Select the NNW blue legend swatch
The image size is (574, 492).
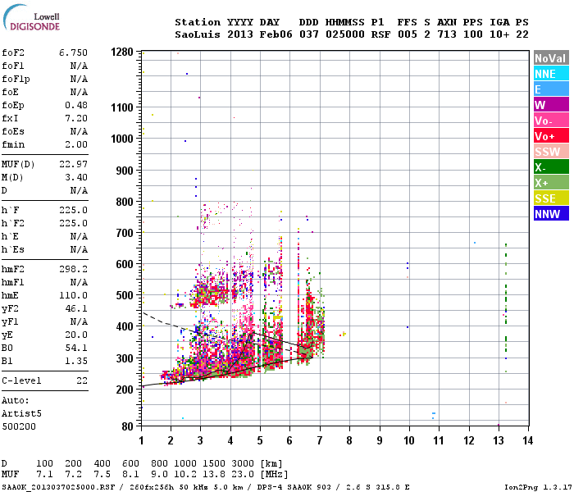[x=551, y=214]
